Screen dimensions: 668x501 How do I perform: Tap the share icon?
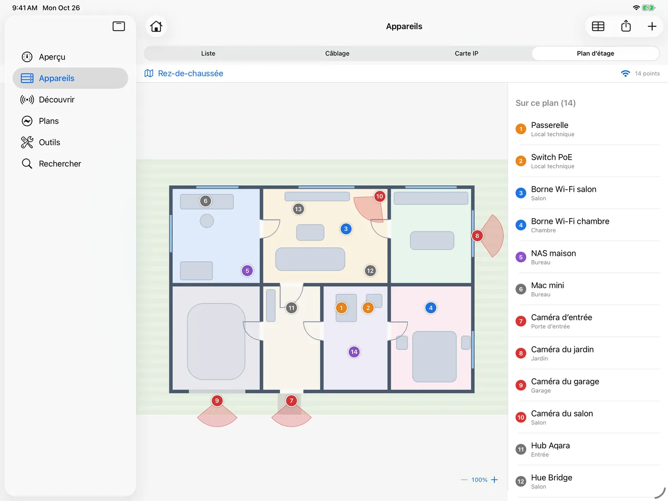click(x=626, y=26)
